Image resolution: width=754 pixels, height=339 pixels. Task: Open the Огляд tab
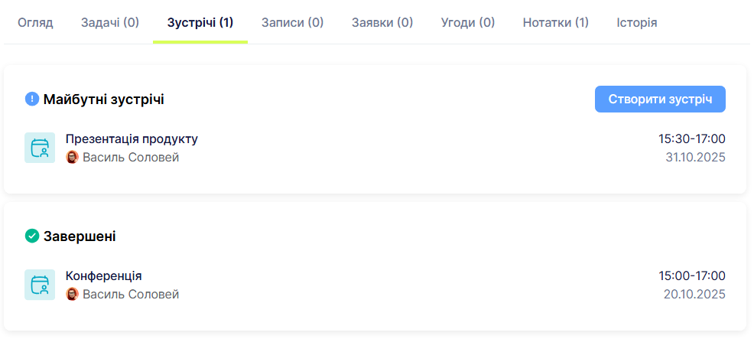tap(35, 22)
